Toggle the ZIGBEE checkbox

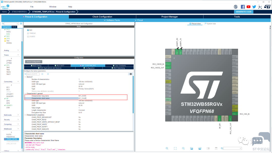[28, 36]
